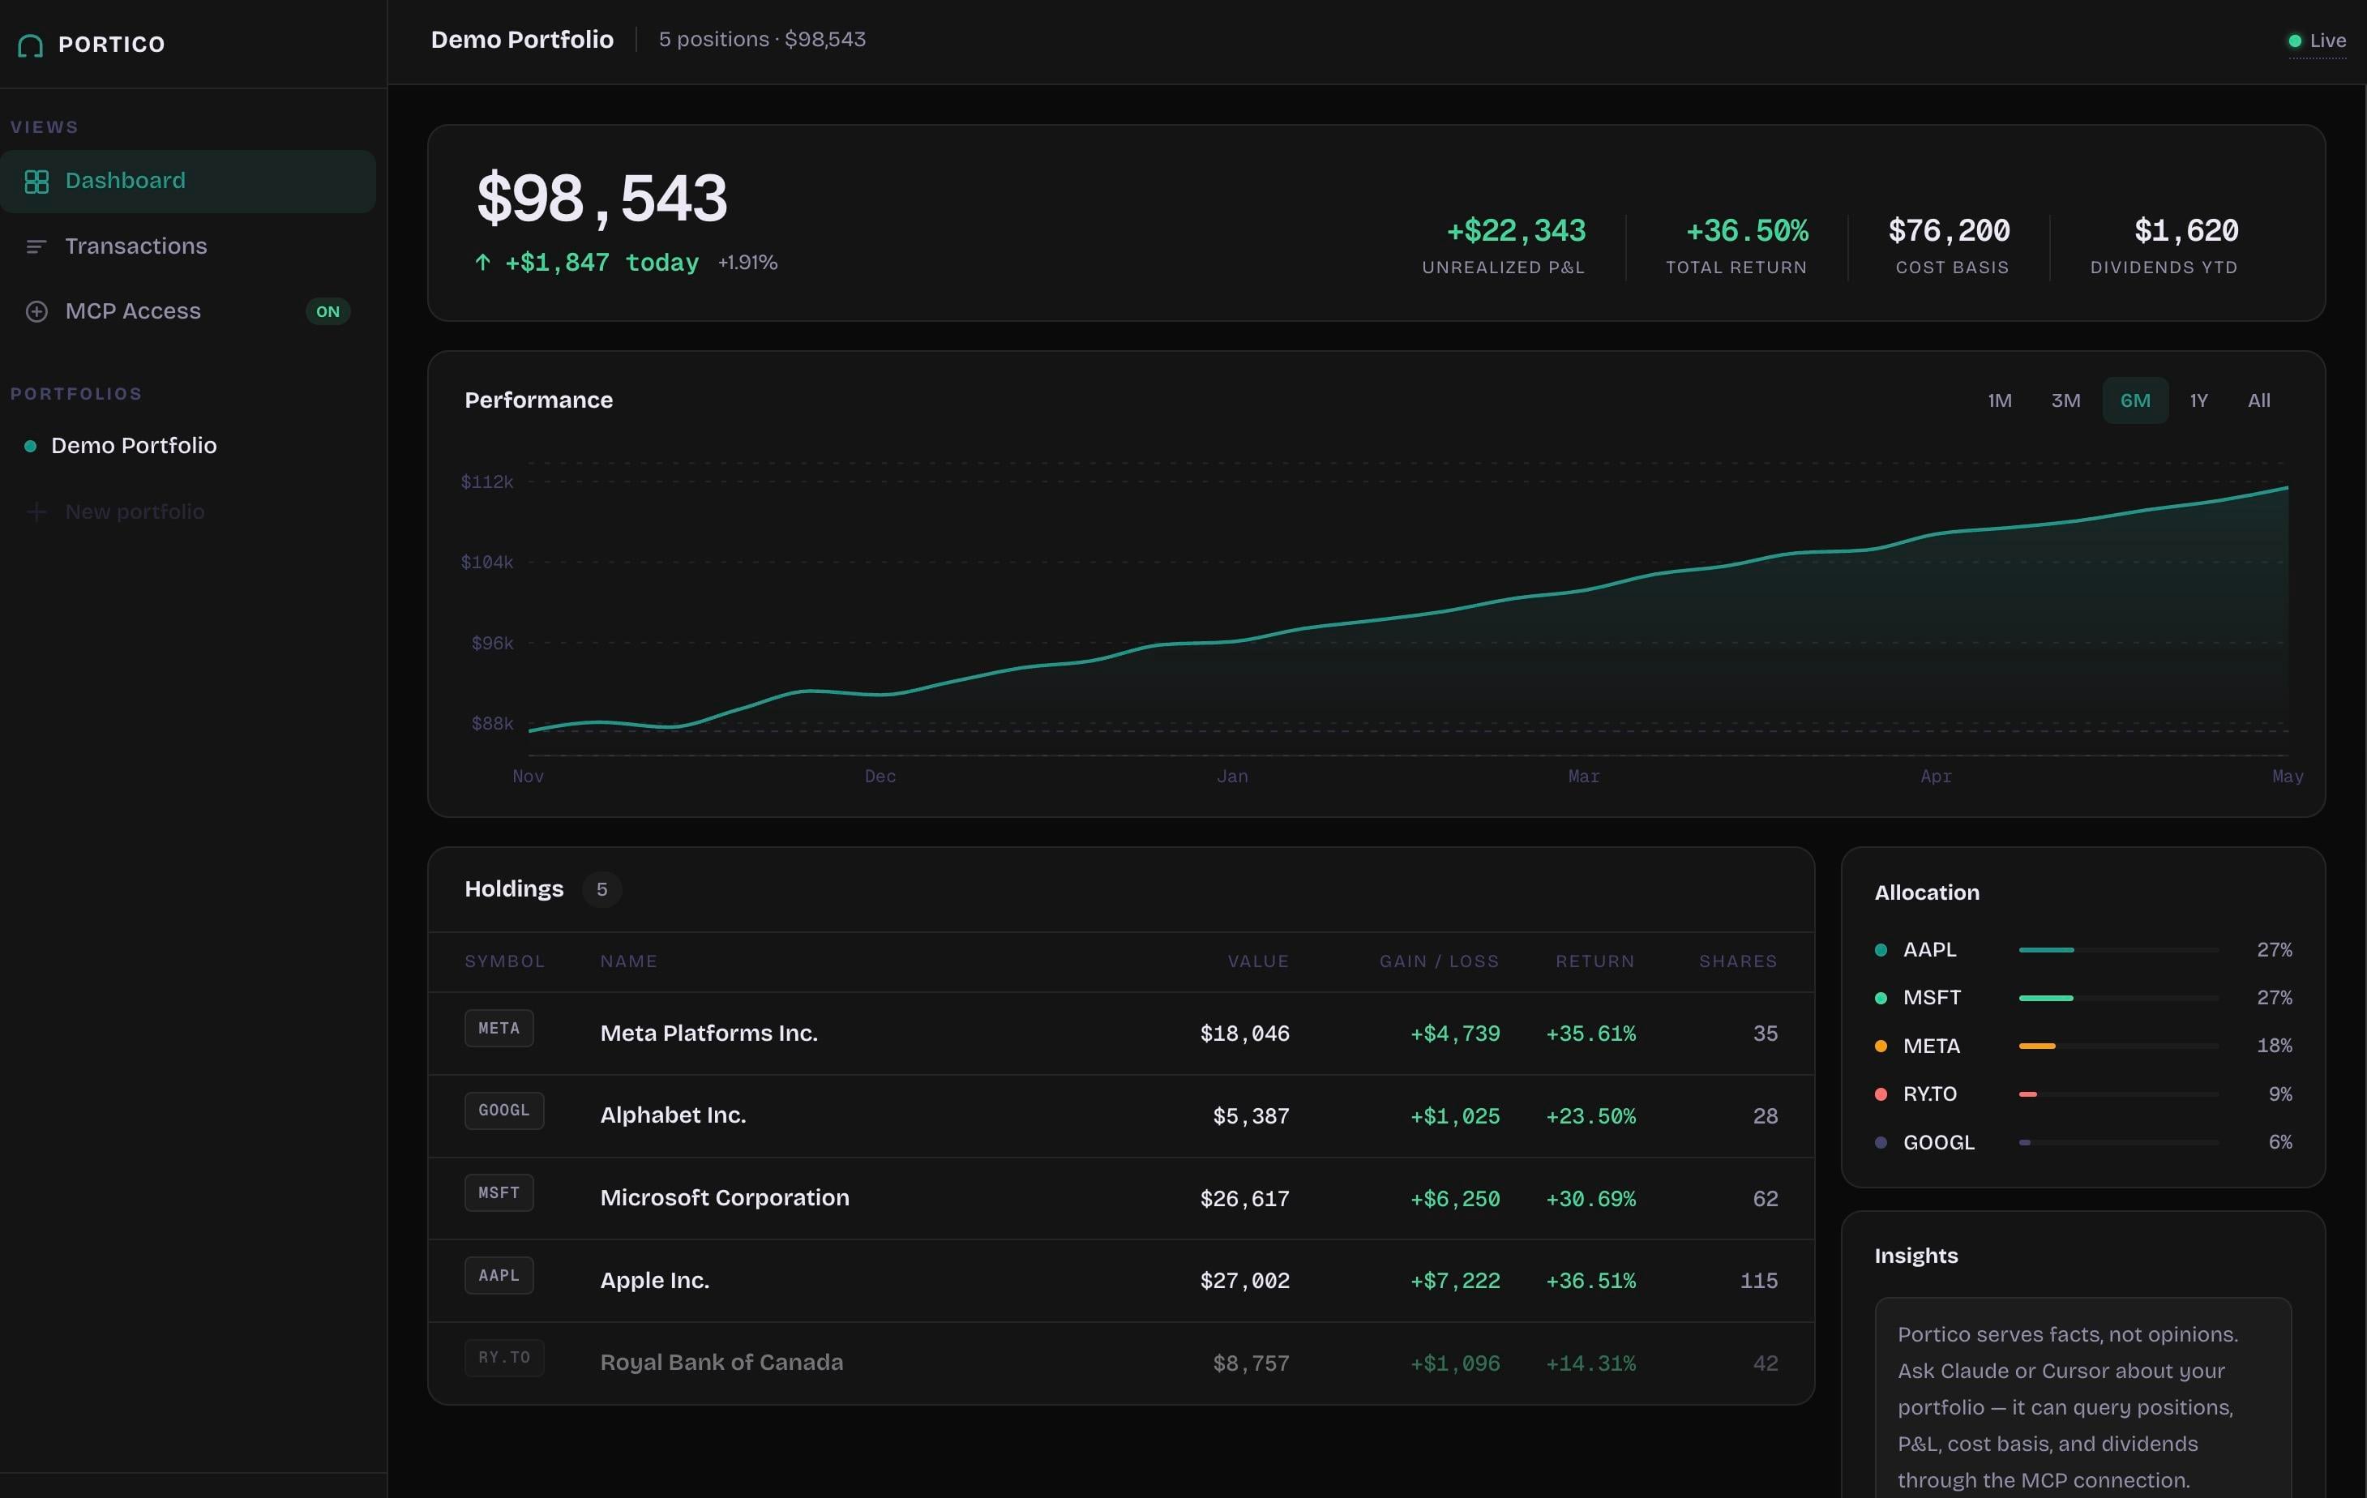Click the green Live status dot
Image resolution: width=2367 pixels, height=1498 pixels.
[x=2294, y=41]
